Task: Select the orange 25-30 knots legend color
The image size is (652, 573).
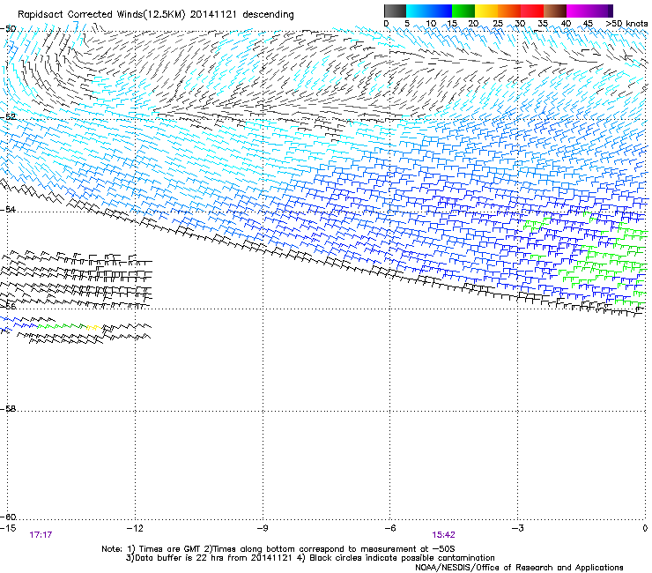Action: (509, 11)
